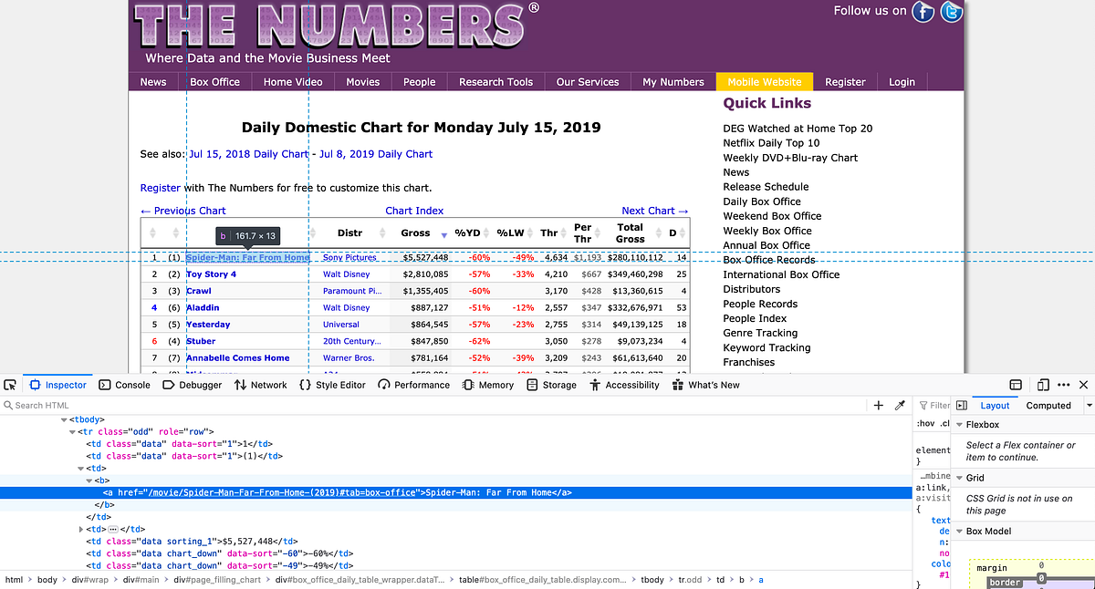Open the Franchises quick link
The width and height of the screenshot is (1095, 589).
tap(748, 362)
